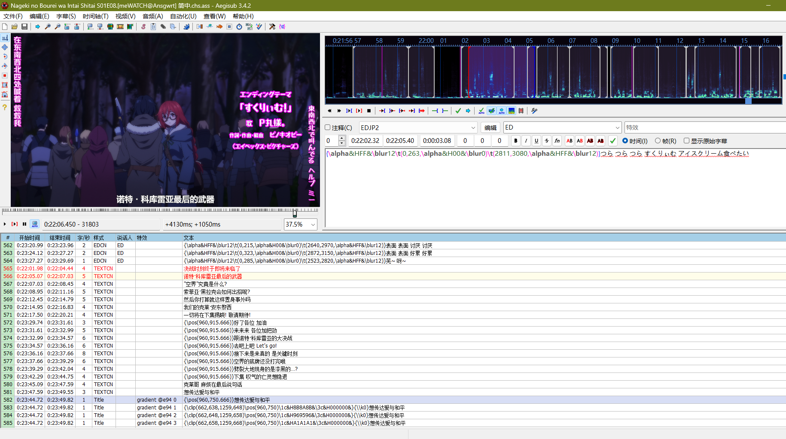Open the Shift Times icon
This screenshot has height=439, width=786.
pos(200,27)
